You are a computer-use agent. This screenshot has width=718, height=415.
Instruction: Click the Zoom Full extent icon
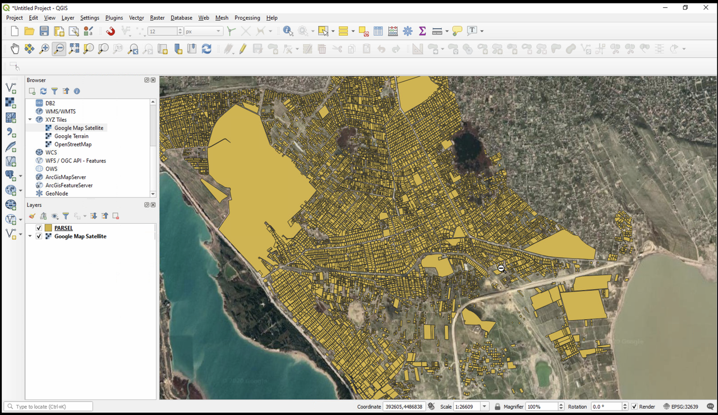(x=74, y=49)
